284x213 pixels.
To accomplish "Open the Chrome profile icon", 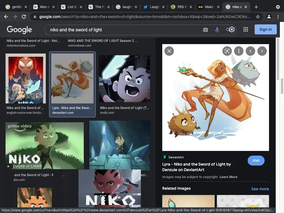I will (x=269, y=17).
